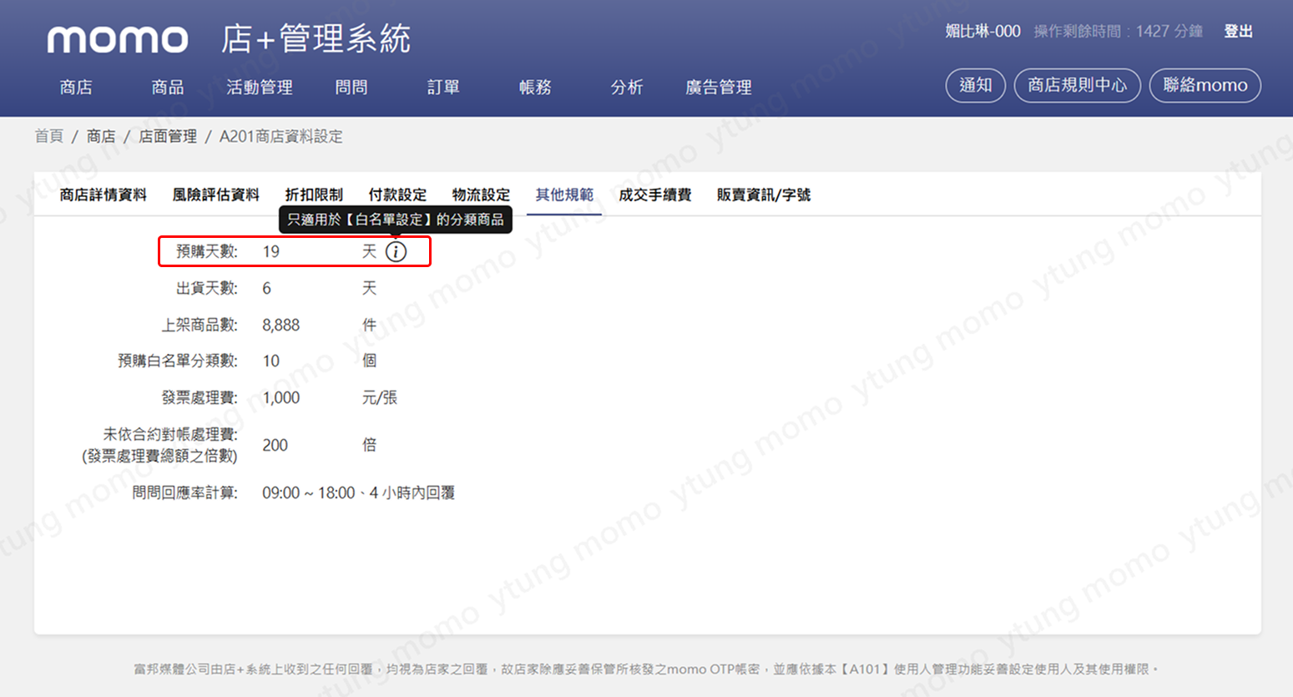Click the 發票處理費 value 1,000
The image size is (1293, 697).
(x=281, y=397)
